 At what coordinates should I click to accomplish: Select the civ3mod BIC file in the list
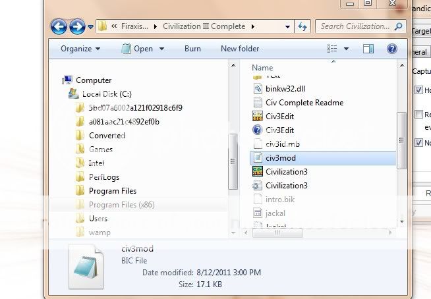click(323, 158)
